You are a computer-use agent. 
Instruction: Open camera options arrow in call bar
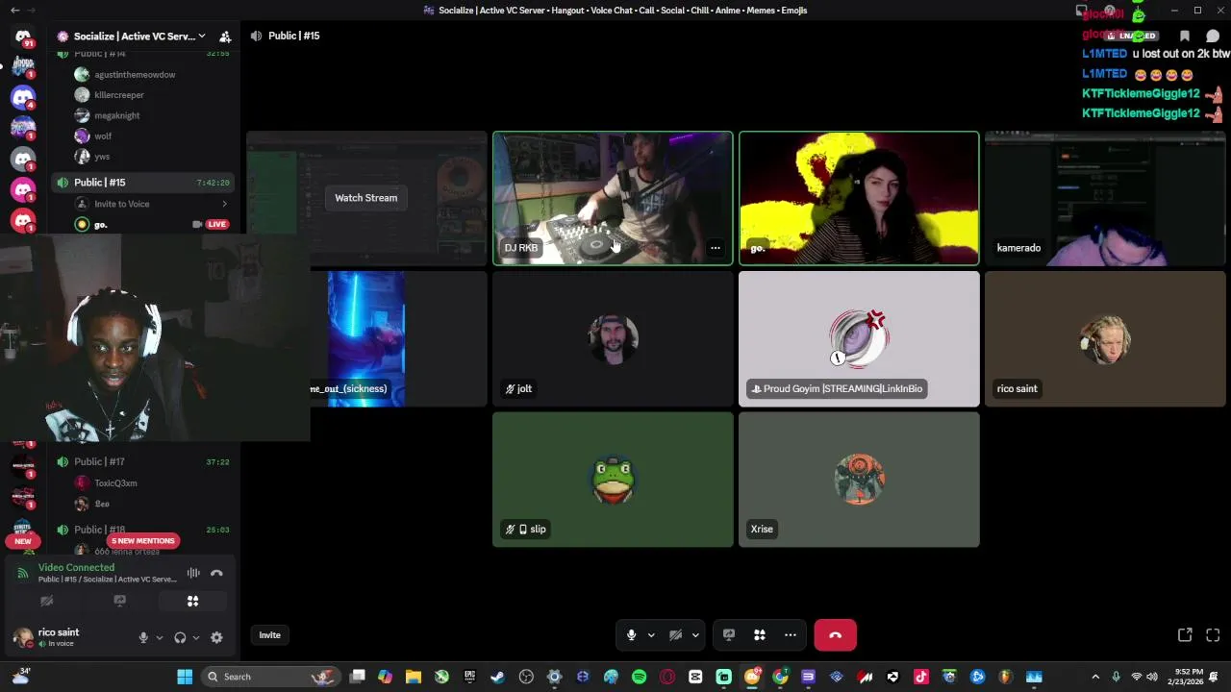click(695, 634)
